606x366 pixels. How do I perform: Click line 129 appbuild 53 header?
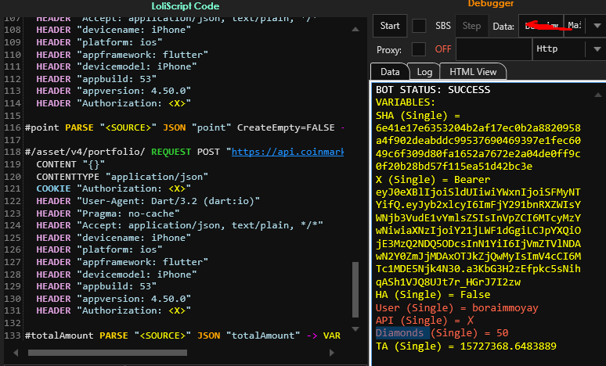[96, 286]
